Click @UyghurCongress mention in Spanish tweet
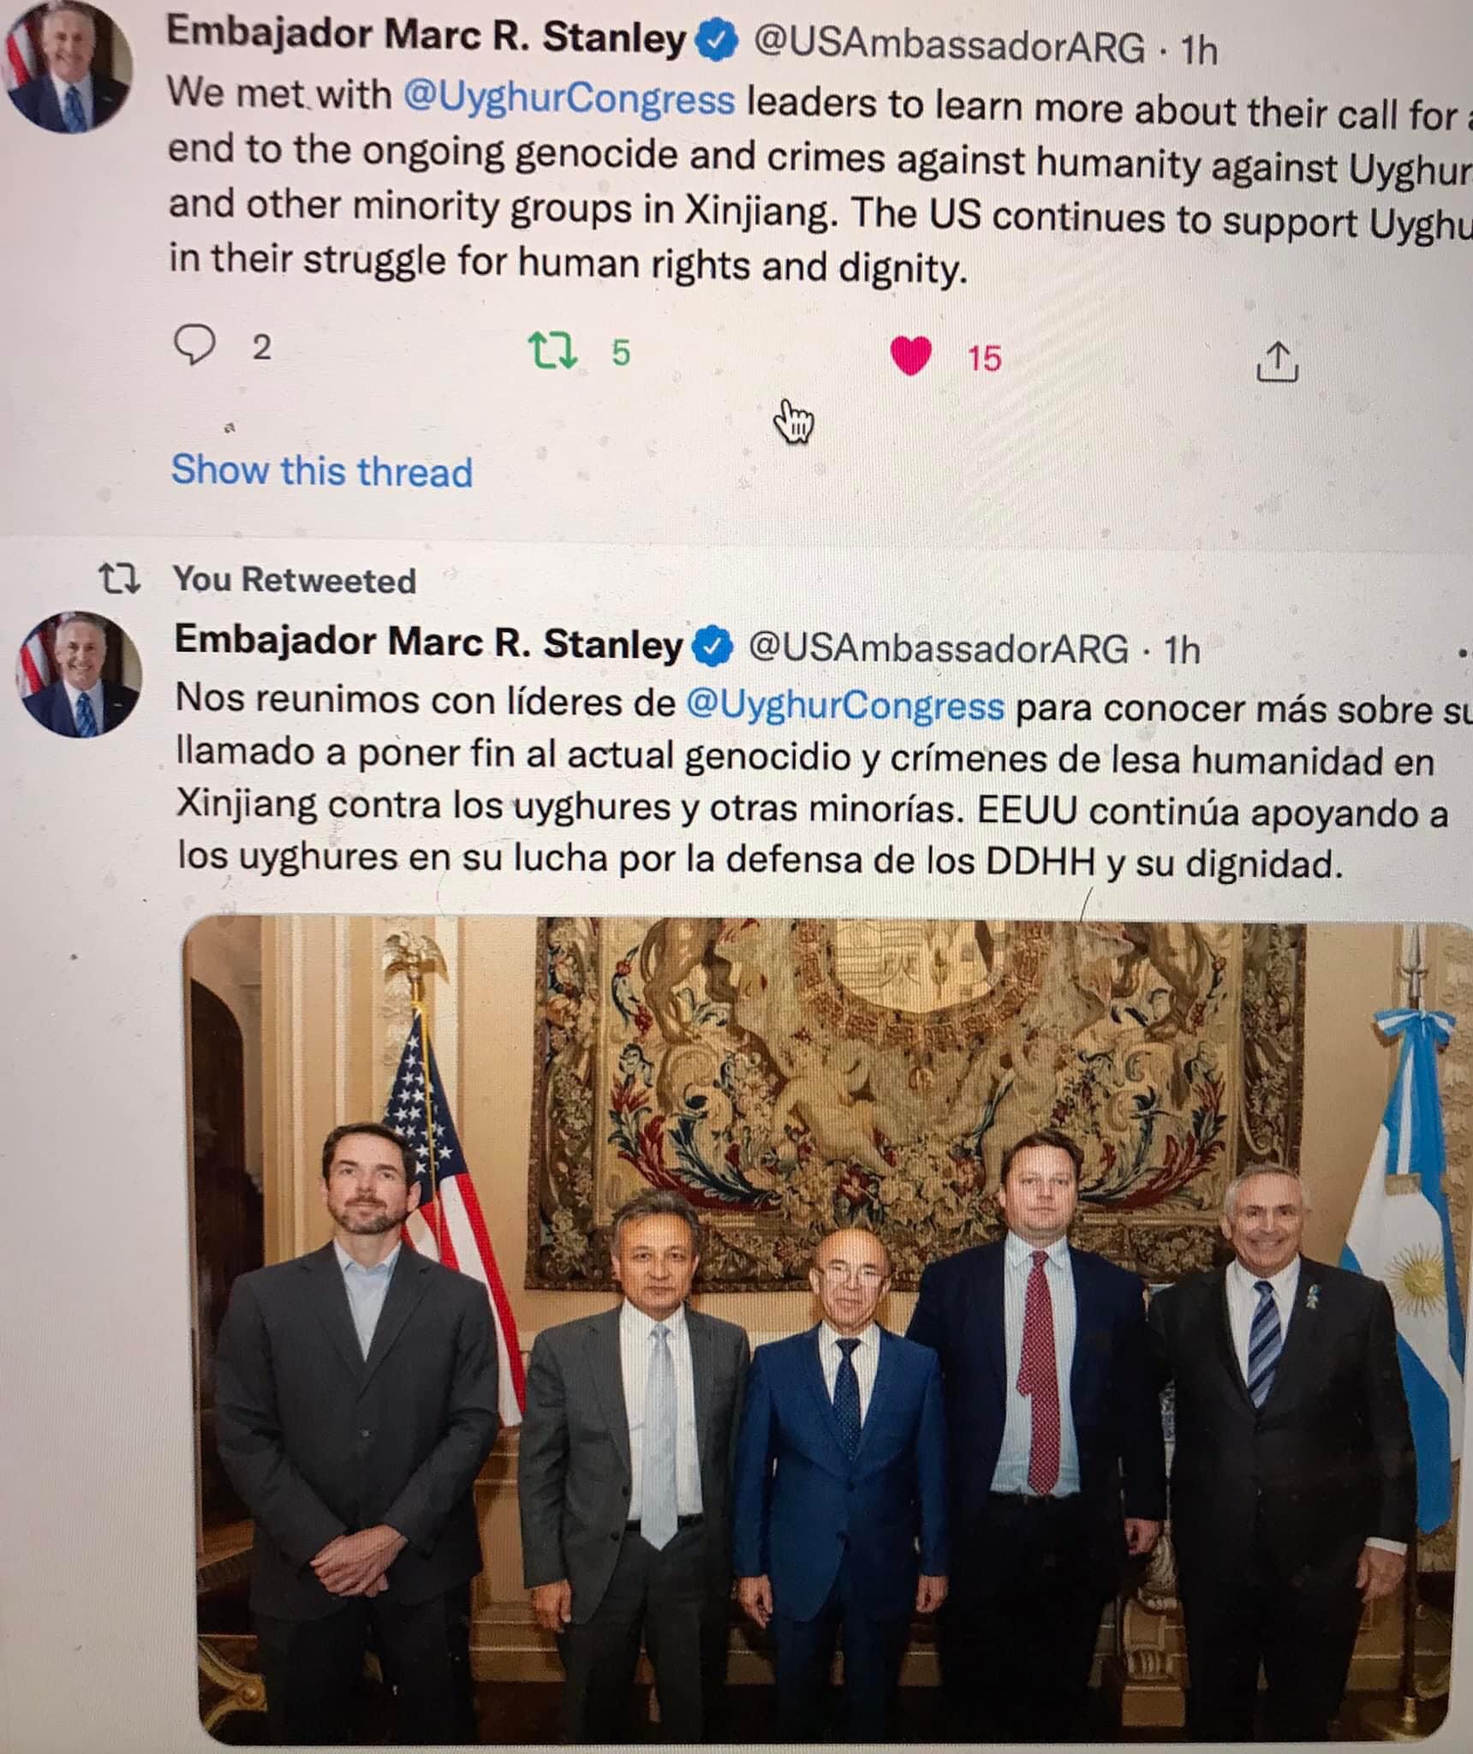Viewport: 1473px width, 1754px height. (x=845, y=706)
